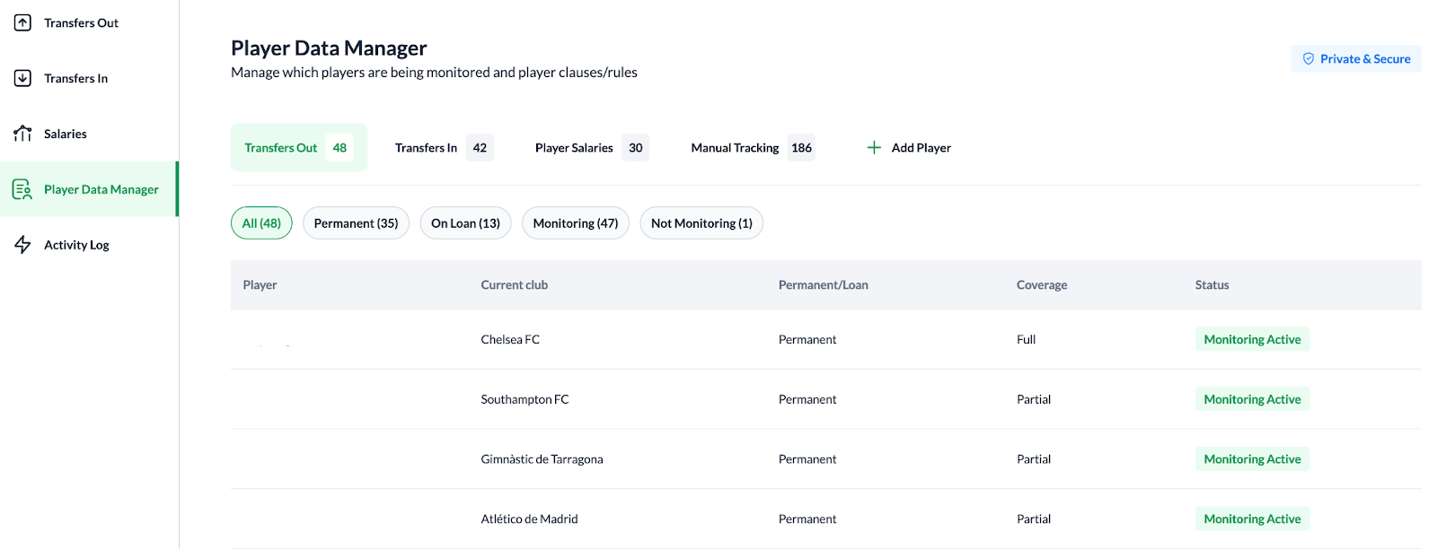Select the Atlético de Madrid row
Screen dimensions: 1437x549
[529, 519]
